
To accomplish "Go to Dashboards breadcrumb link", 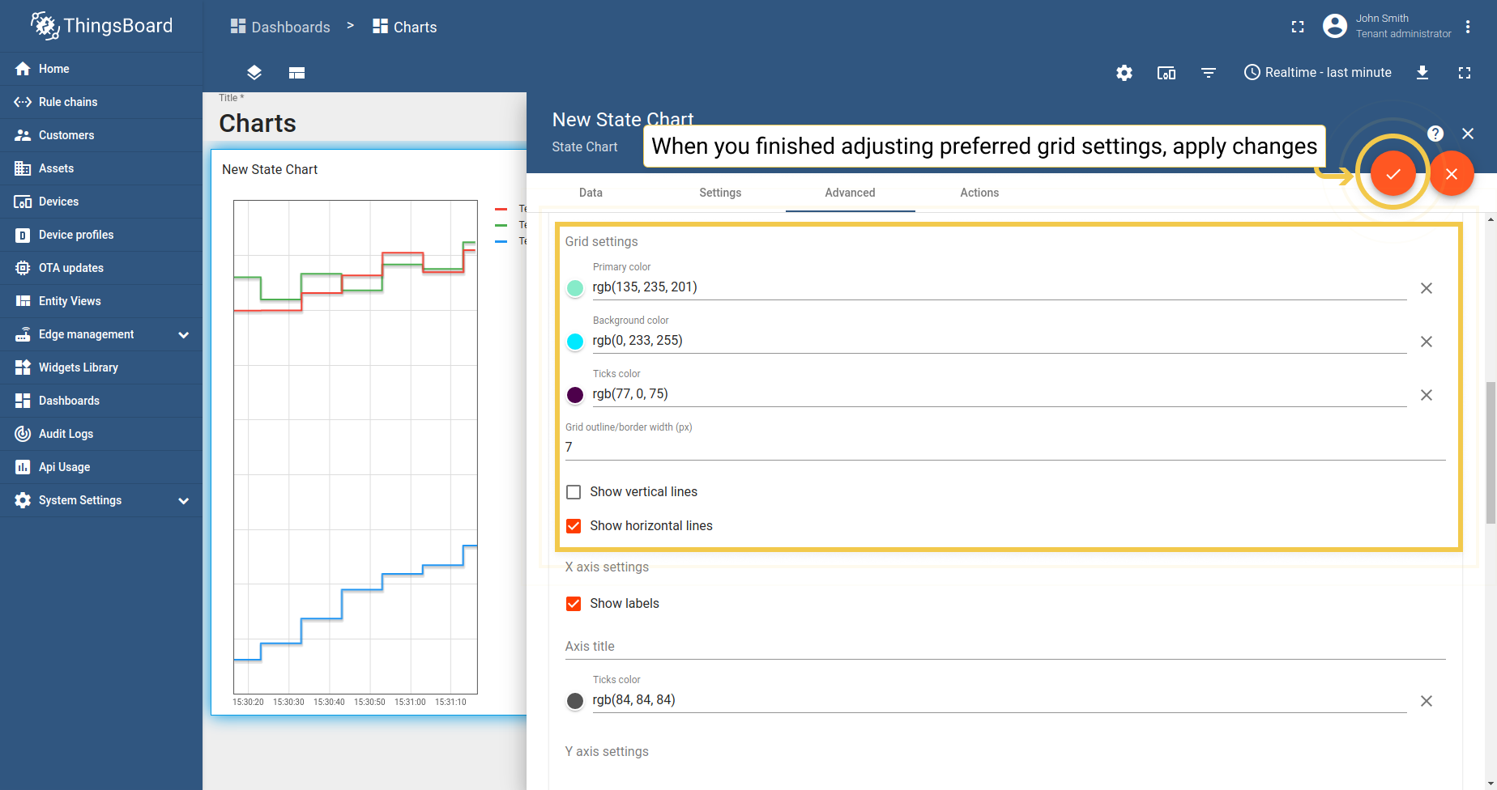I will [x=280, y=27].
